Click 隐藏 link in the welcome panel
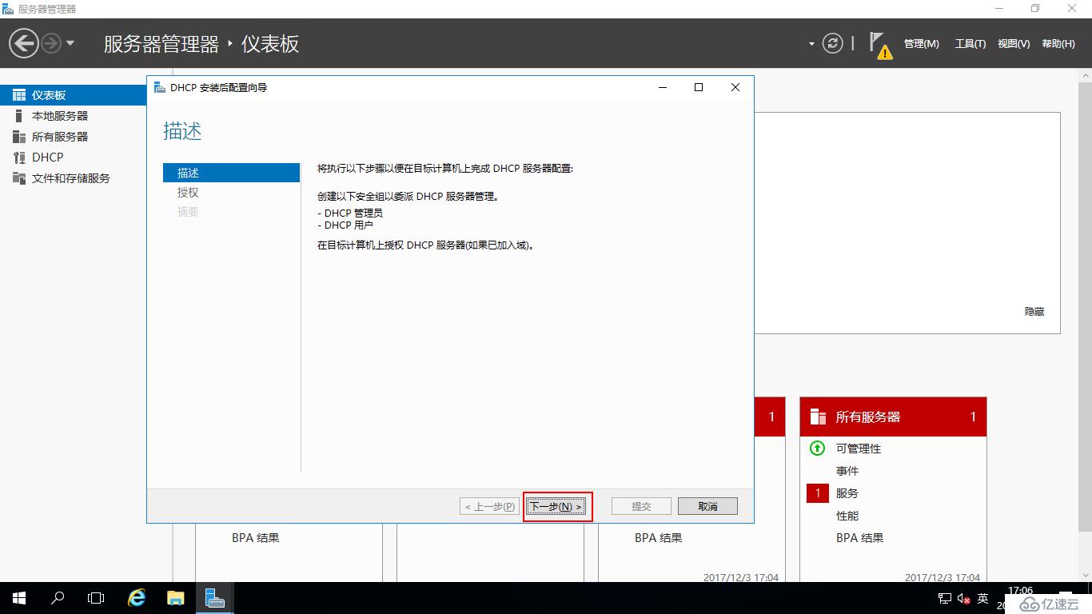The width and height of the screenshot is (1092, 614). pyautogui.click(x=1034, y=312)
